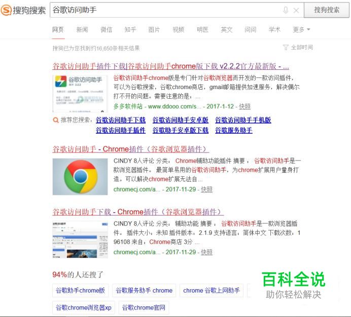Click the filter funnel icon beside 全部时间

(286, 48)
